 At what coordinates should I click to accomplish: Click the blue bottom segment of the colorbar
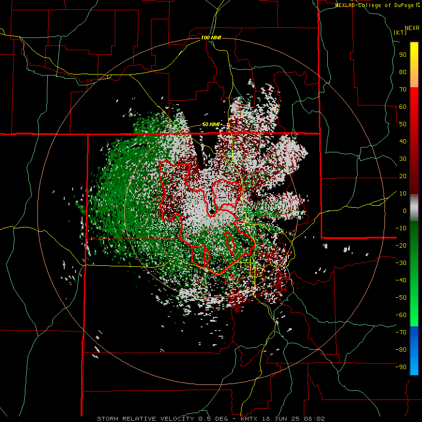pos(414,350)
